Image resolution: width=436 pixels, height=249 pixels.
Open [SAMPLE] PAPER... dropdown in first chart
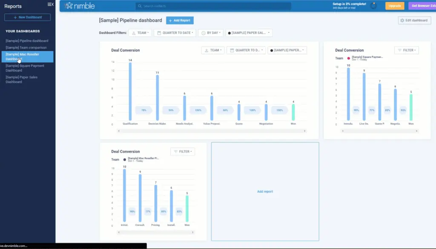point(287,50)
